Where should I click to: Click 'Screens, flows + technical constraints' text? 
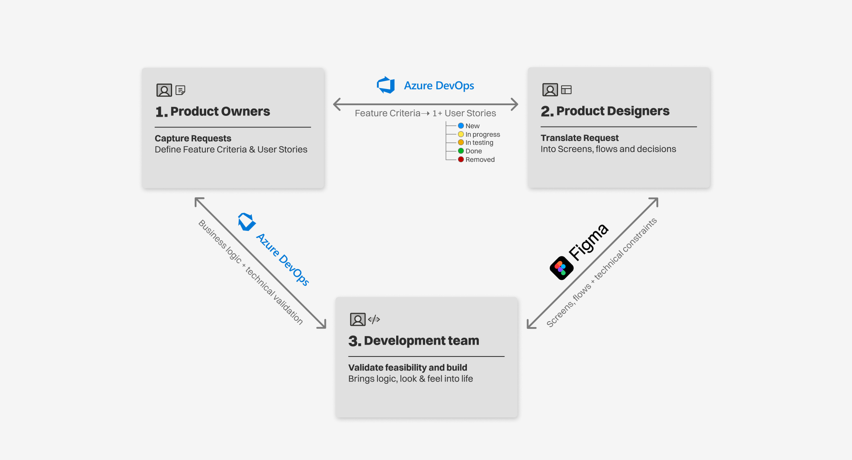coord(602,273)
